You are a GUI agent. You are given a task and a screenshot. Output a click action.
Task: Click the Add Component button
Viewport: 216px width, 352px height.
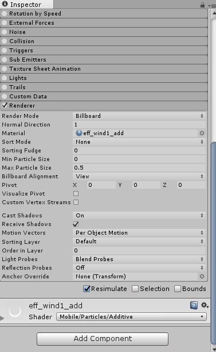point(103,339)
